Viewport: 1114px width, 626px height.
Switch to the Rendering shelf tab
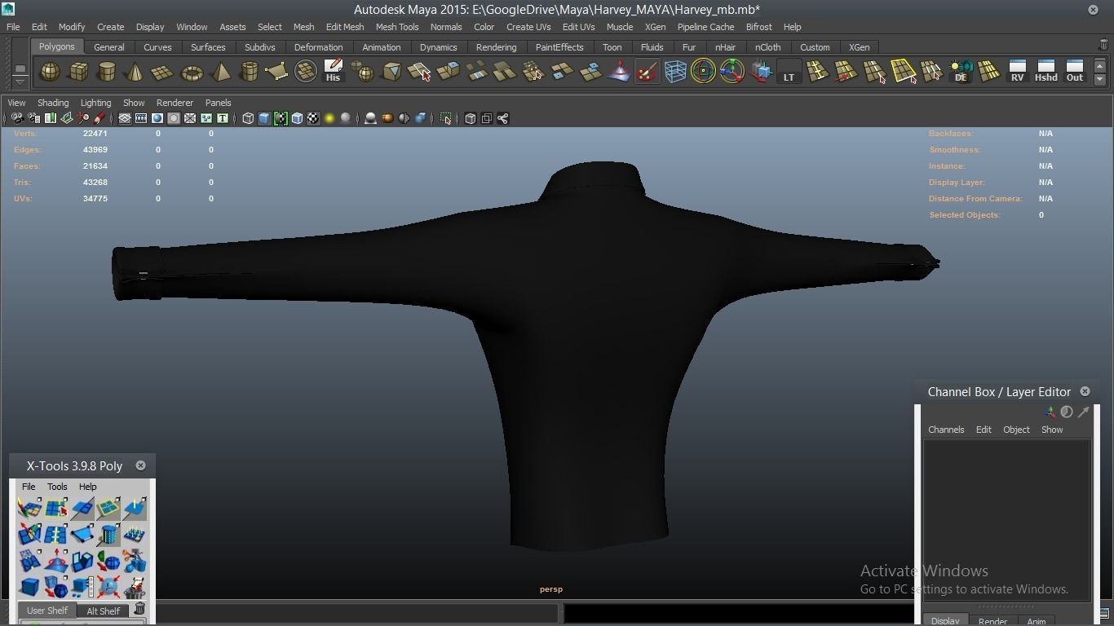click(496, 47)
